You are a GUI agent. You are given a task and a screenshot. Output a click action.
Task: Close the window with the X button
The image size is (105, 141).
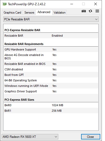(x=96, y=4)
